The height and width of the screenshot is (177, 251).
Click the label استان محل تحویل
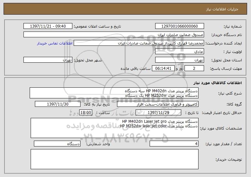pyautogui.click(x=227, y=60)
